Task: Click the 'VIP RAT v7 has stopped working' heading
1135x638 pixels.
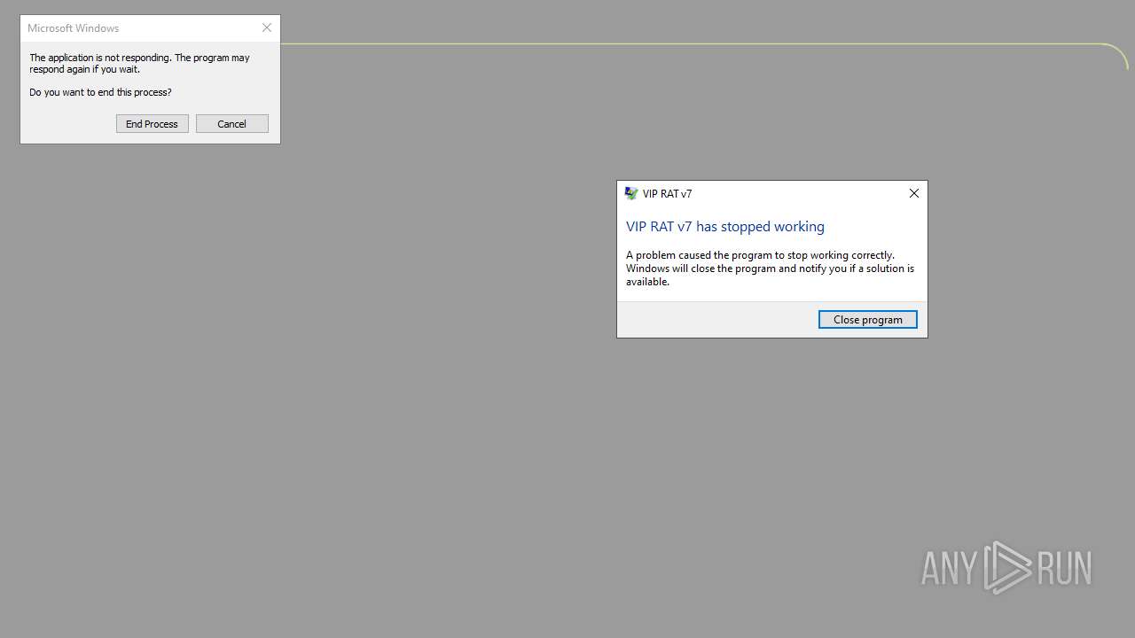Action: pos(725,226)
